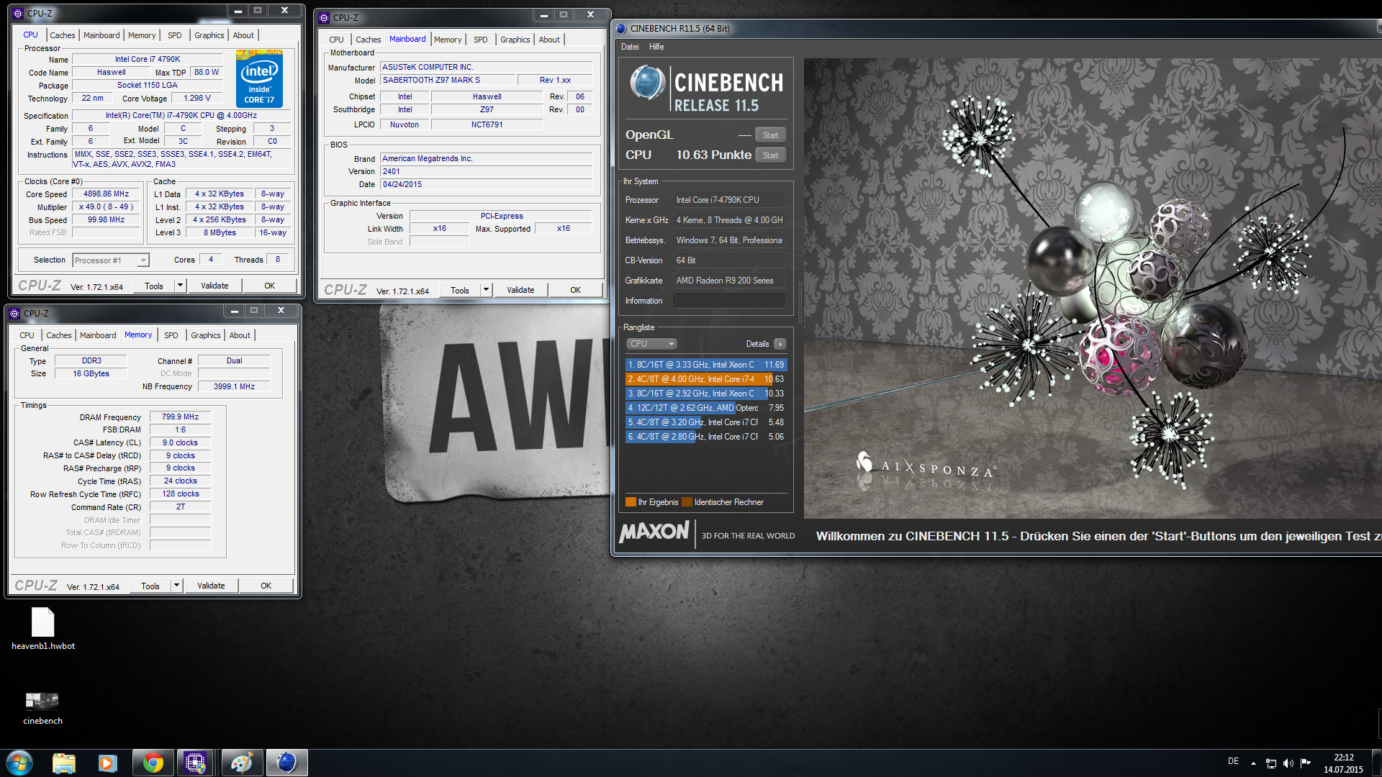1382x777 pixels.
Task: Expand Processor #1 selection dropdown
Action: pos(143,260)
